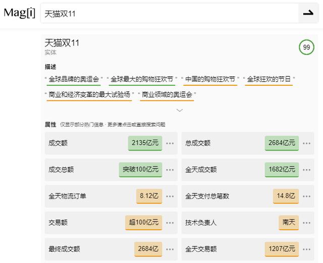
Task: Click the 交易额 attribute label
Action: [x=58, y=223]
